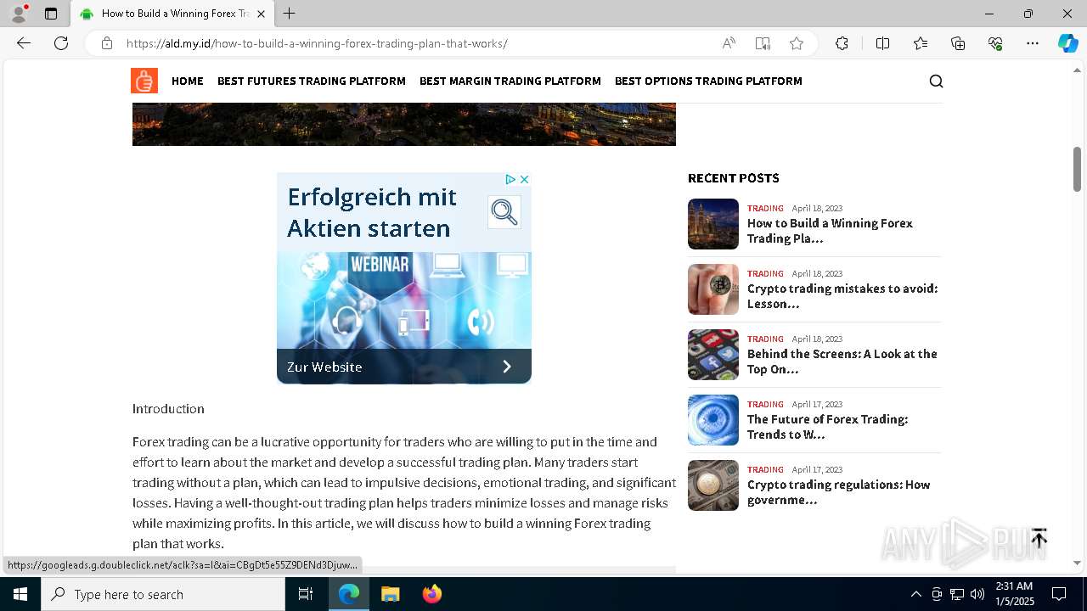Image resolution: width=1087 pixels, height=611 pixels.
Task: Click the social media apps thumbnail
Action: [713, 355]
